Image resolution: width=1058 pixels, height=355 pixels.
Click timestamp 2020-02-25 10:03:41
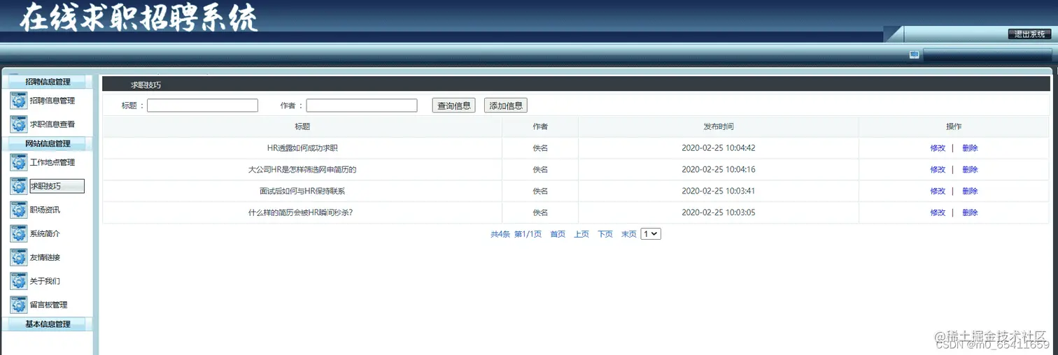click(x=719, y=191)
